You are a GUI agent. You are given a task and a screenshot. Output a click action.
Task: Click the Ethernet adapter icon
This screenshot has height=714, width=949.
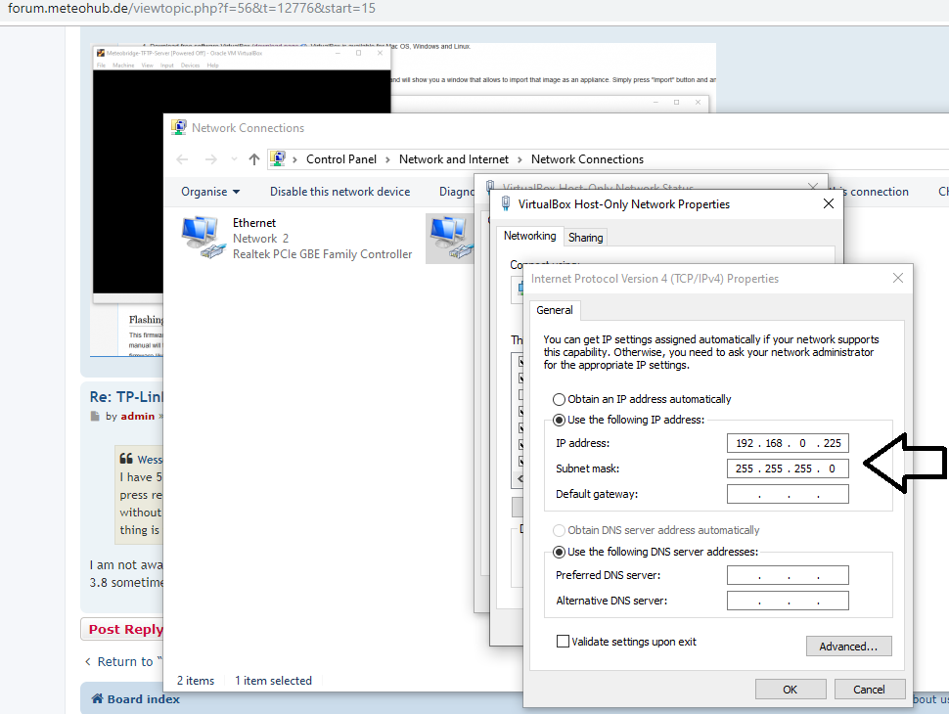click(x=202, y=238)
